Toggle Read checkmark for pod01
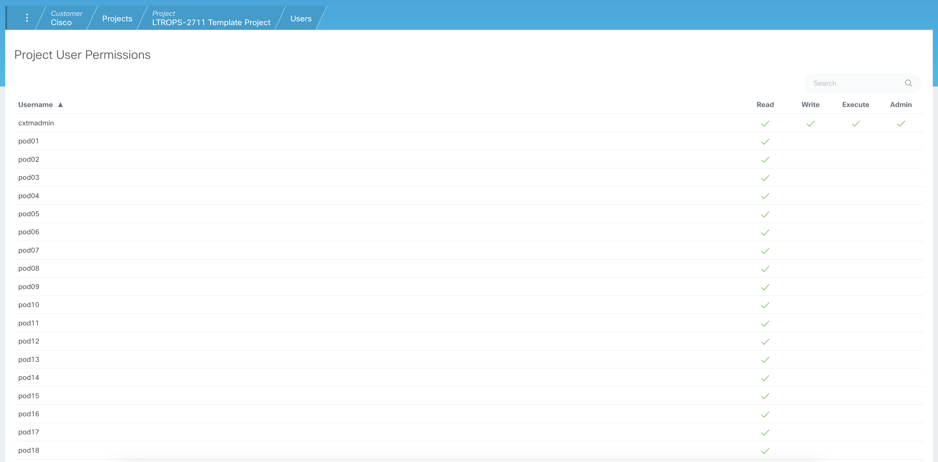Image resolution: width=938 pixels, height=462 pixels. pos(765,142)
